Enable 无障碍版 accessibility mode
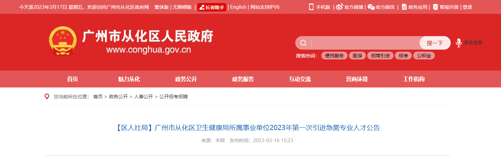The width and height of the screenshot is (501, 156). tap(182, 7)
